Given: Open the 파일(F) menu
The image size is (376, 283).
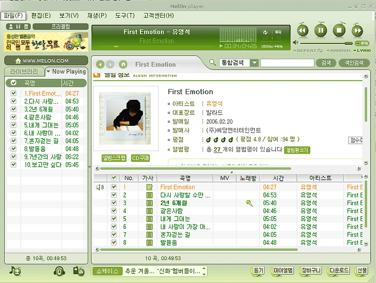Looking at the screenshot, I should pos(13,16).
